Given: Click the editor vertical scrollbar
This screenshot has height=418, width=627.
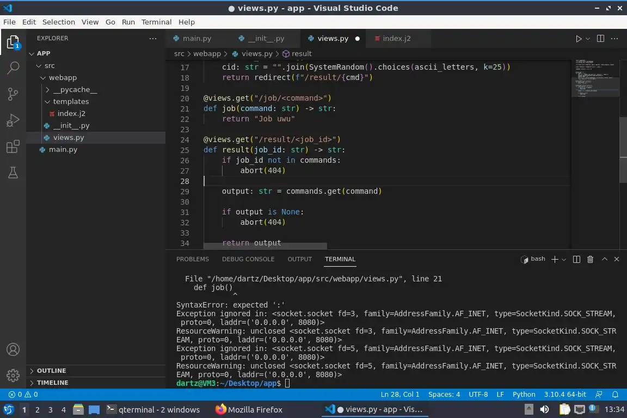Looking at the screenshot, I should (623, 150).
